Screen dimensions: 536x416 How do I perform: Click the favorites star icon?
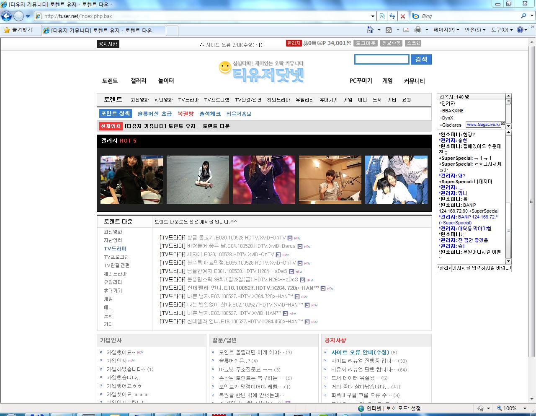tap(7, 30)
